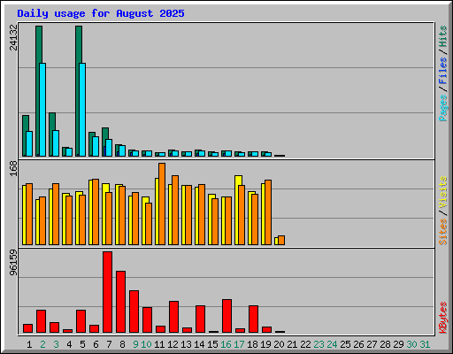The width and height of the screenshot is (453, 354).
Task: Select the red KBytes bar for day 16
Action: click(226, 316)
